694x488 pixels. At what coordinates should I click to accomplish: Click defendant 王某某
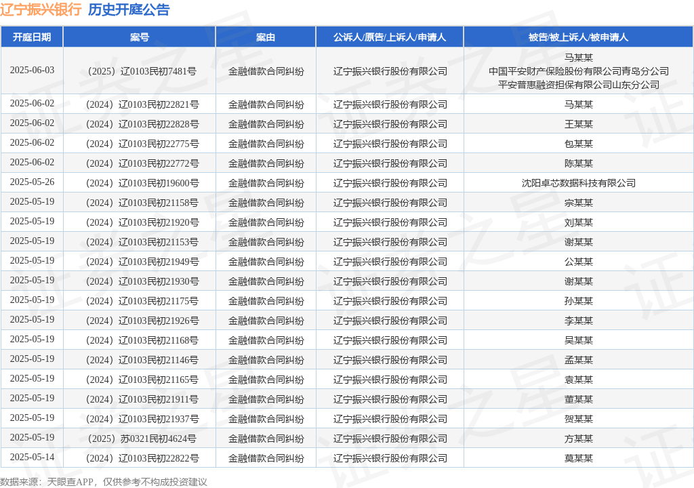click(x=579, y=125)
